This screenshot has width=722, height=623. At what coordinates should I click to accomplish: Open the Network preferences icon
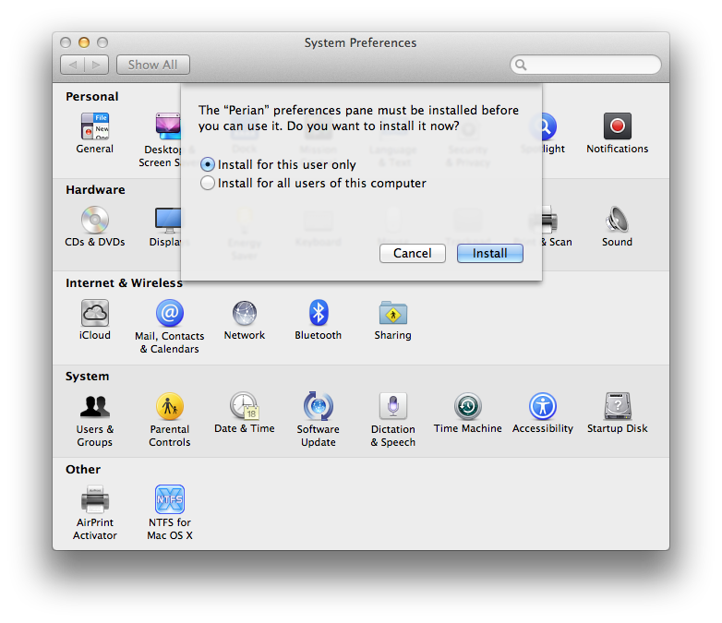(x=245, y=314)
